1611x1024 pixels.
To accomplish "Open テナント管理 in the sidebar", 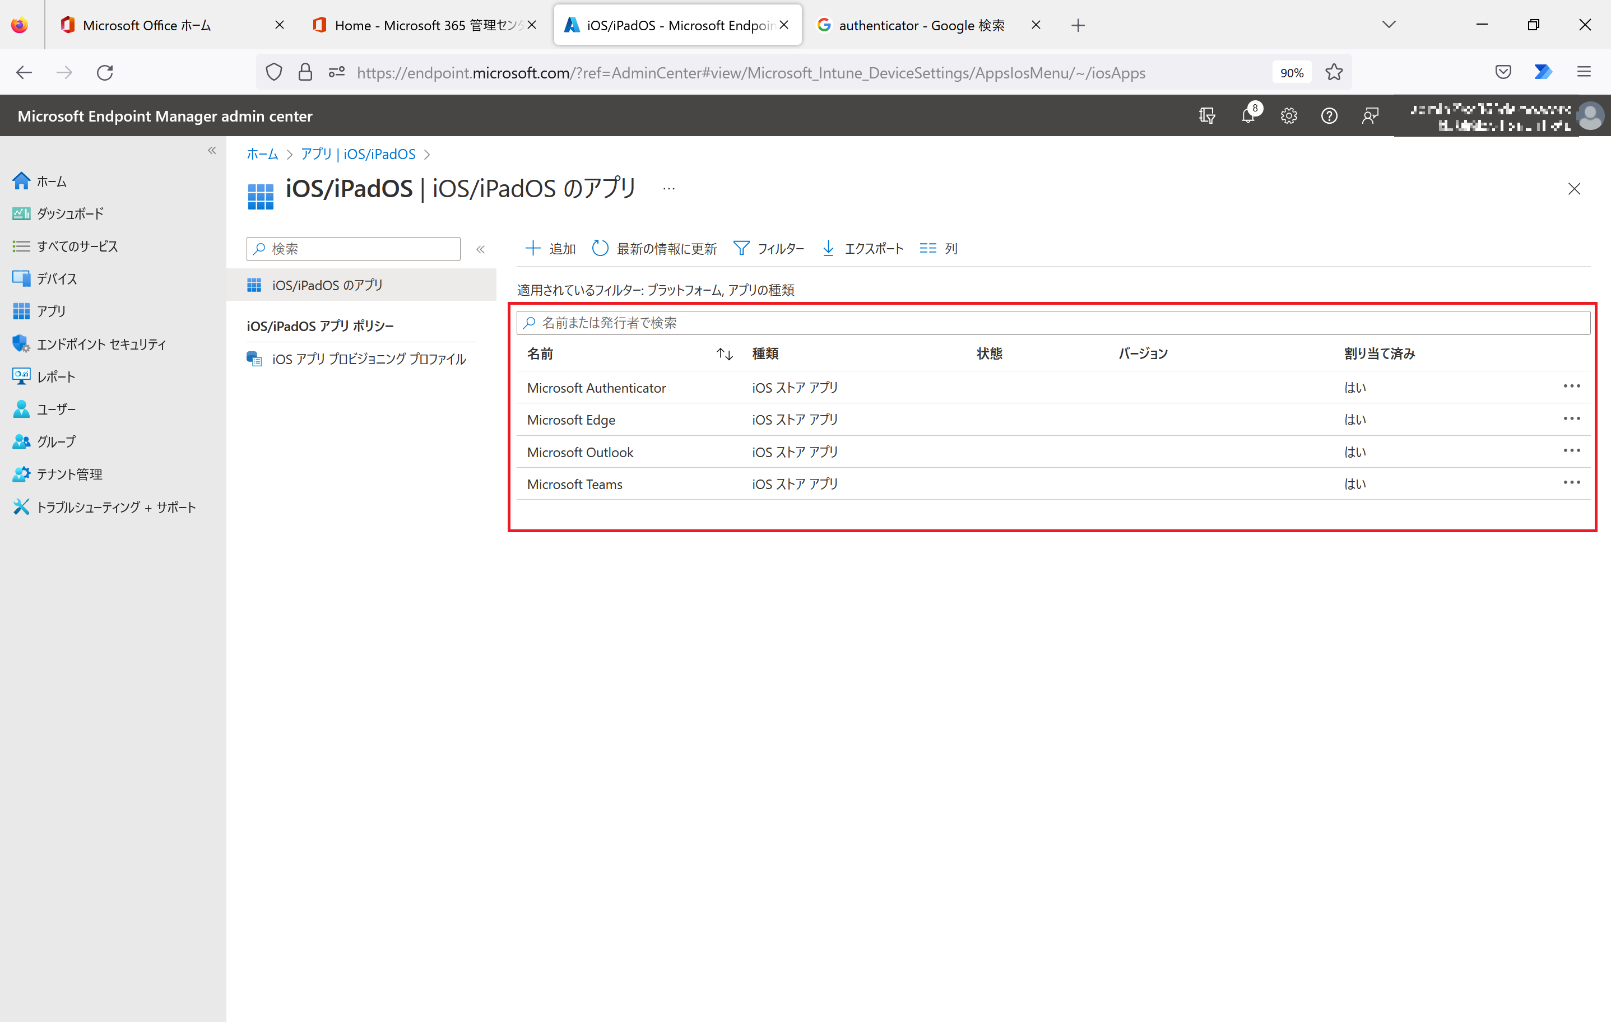I will [x=58, y=475].
